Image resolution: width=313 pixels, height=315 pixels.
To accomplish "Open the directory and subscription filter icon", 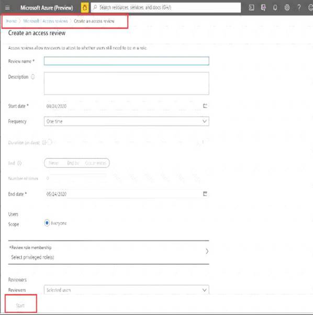I will pos(263,8).
